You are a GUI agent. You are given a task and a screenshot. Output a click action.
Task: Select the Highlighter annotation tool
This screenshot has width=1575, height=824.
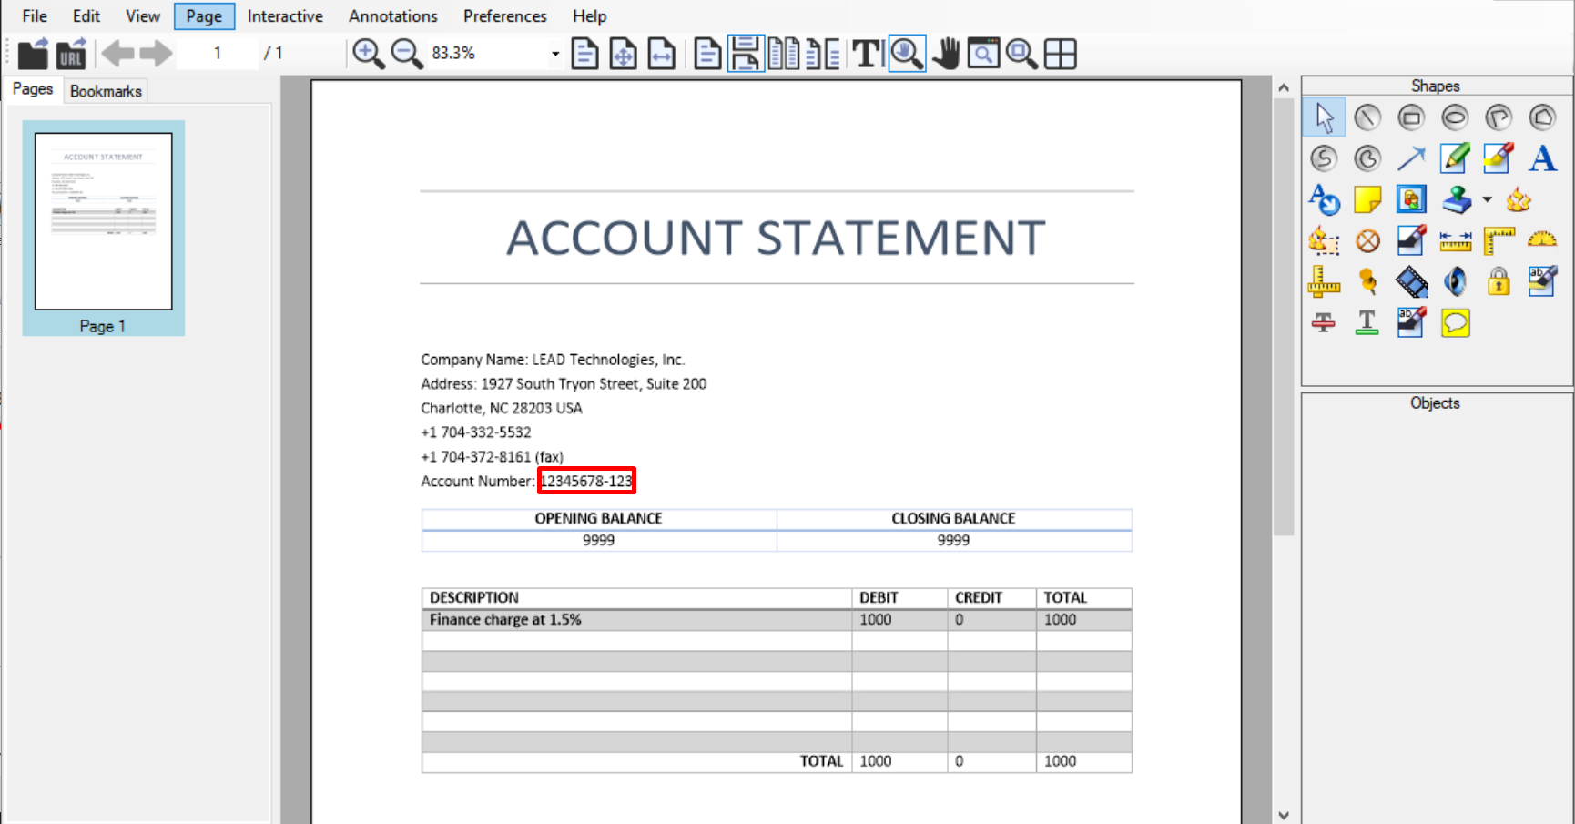(x=1498, y=158)
